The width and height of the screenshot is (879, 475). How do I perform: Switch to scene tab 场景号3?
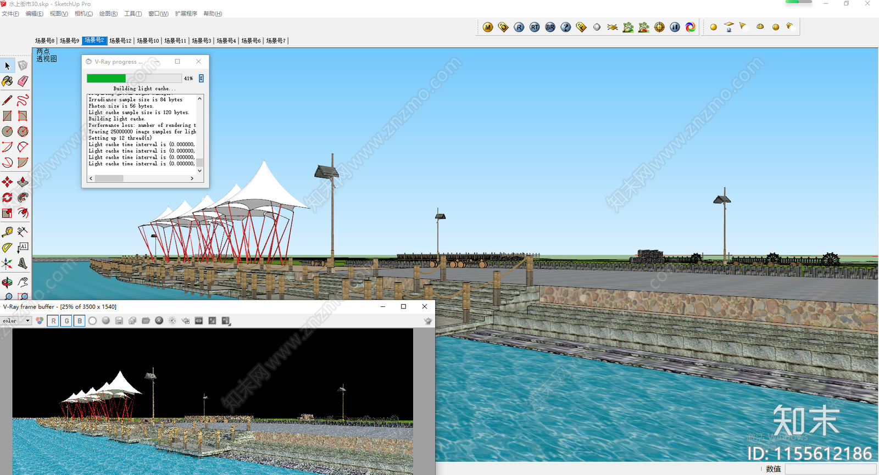click(x=202, y=41)
